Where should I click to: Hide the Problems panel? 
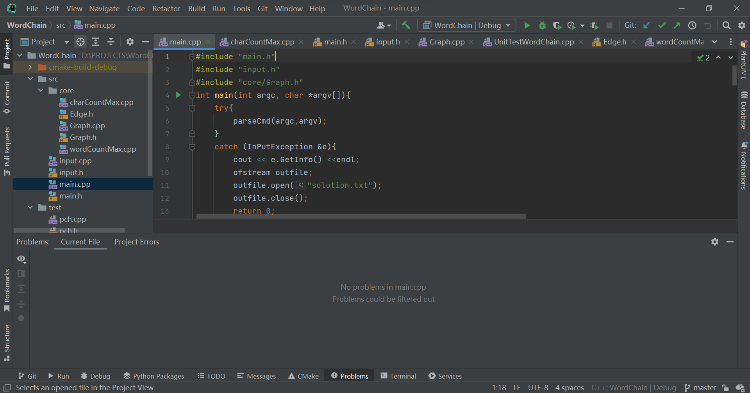tap(730, 242)
